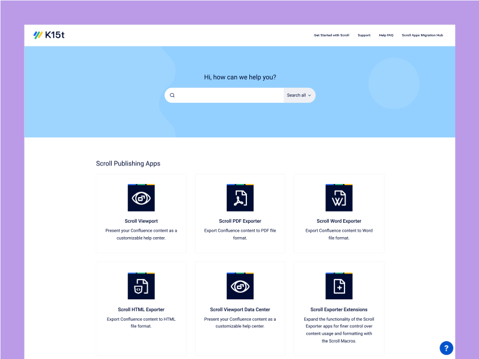Click the Scroll Viewport eye icon
Image resolution: width=479 pixels, height=359 pixels.
141,198
